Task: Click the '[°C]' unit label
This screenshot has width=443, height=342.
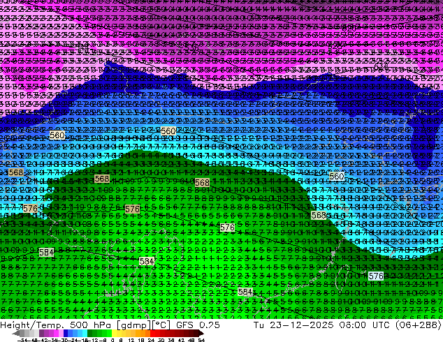Action: point(162,325)
